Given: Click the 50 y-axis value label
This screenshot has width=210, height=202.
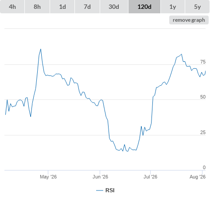Looking at the screenshot, I should point(203,97).
